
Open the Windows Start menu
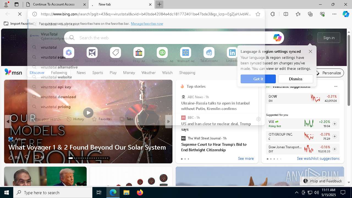[7, 193]
